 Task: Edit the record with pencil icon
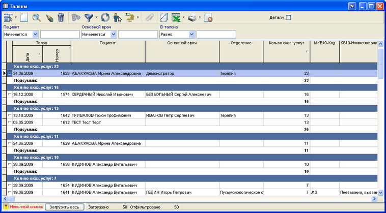point(49,18)
